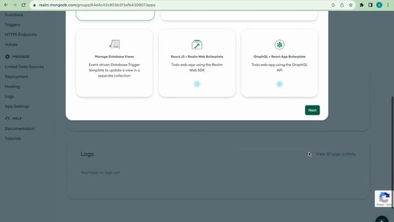Click the share page icon
The image size is (394, 222).
click(342, 5)
